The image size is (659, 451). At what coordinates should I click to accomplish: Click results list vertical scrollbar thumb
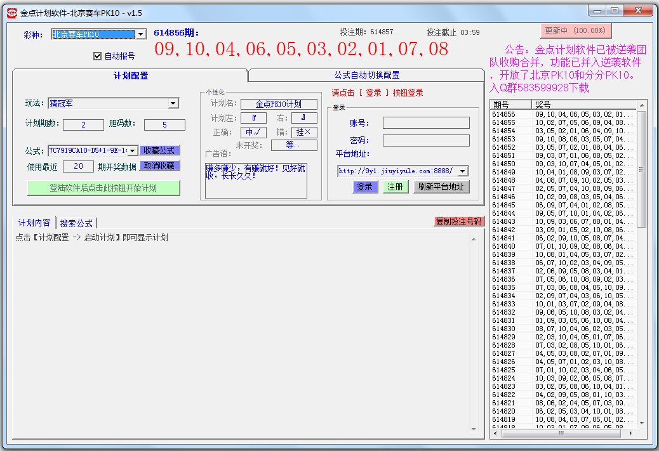(x=642, y=169)
